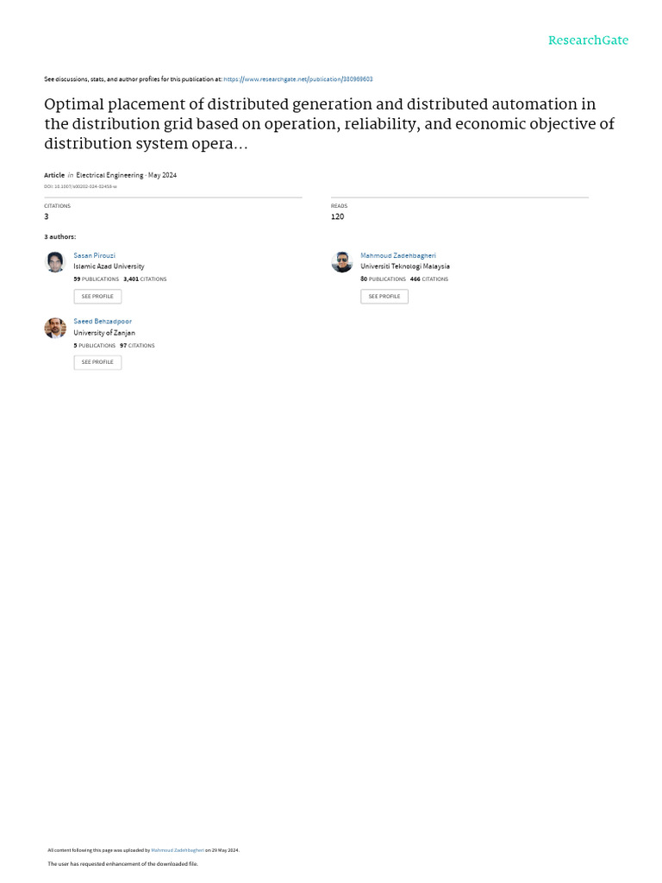662x883 pixels.
Task: Click the DOI text under Article
Action: click(x=80, y=186)
